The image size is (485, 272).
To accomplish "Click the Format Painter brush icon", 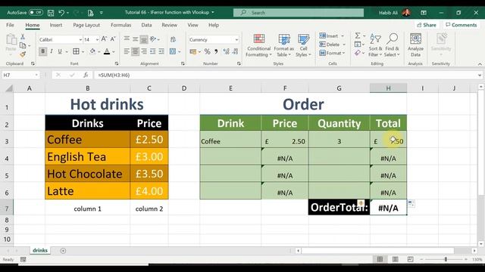I will tap(23, 54).
